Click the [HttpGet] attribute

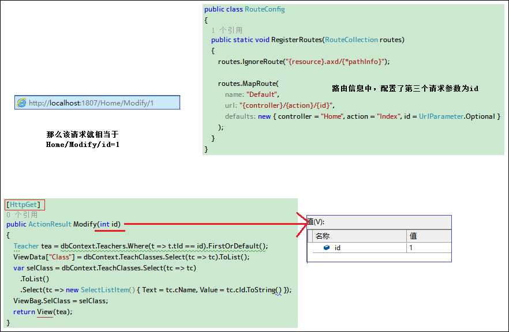coord(23,205)
